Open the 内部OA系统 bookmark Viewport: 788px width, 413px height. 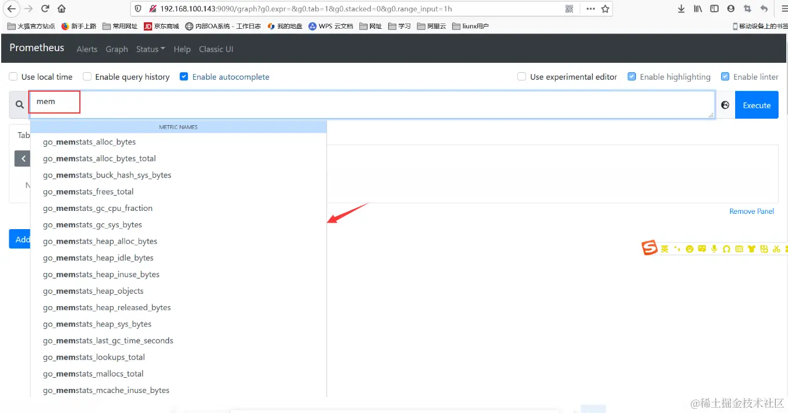click(223, 26)
